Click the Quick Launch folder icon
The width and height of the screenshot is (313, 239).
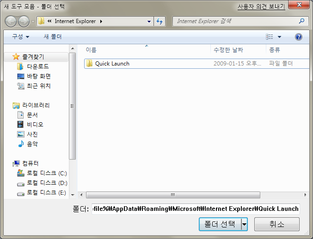click(x=89, y=63)
